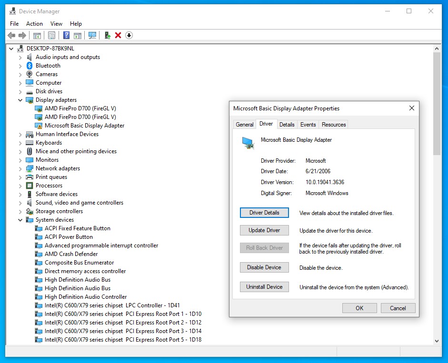The width and height of the screenshot is (448, 363).
Task: Click the Disable Device button
Action: pos(264,267)
